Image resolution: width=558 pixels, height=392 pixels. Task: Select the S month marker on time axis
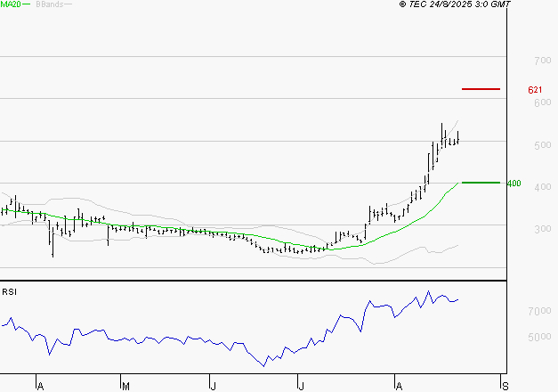coord(505,385)
